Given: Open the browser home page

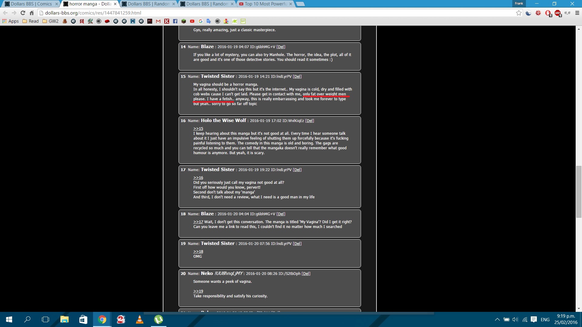Looking at the screenshot, I should click(32, 13).
